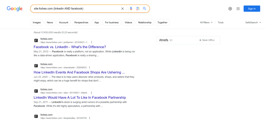Viewport: 265px width, 121px height.
Task: Select the Videos filter chip
Action: pos(129,22)
